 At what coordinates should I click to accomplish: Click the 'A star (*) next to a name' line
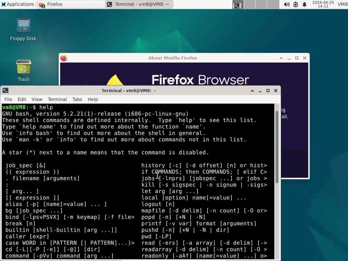(x=105, y=153)
